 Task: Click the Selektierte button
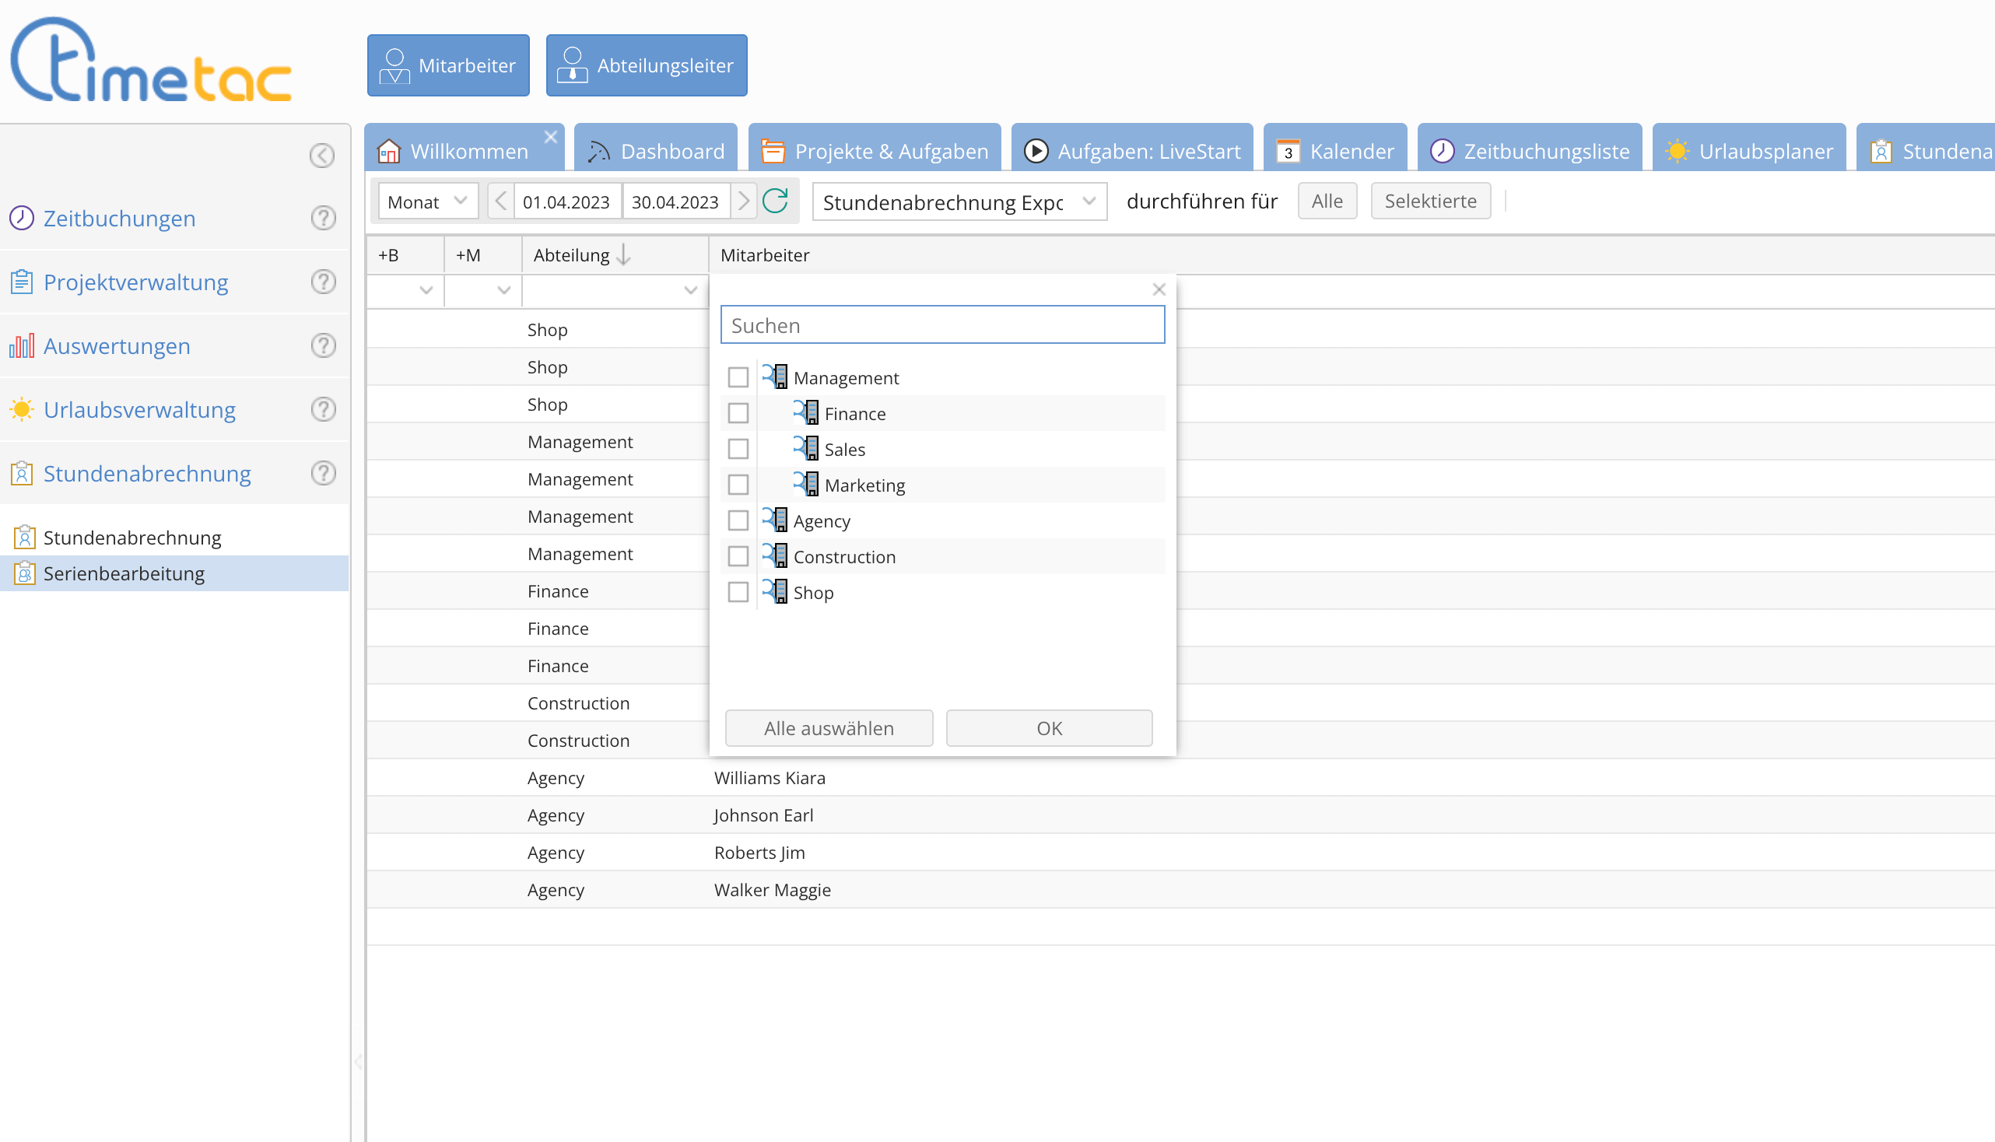1431,201
